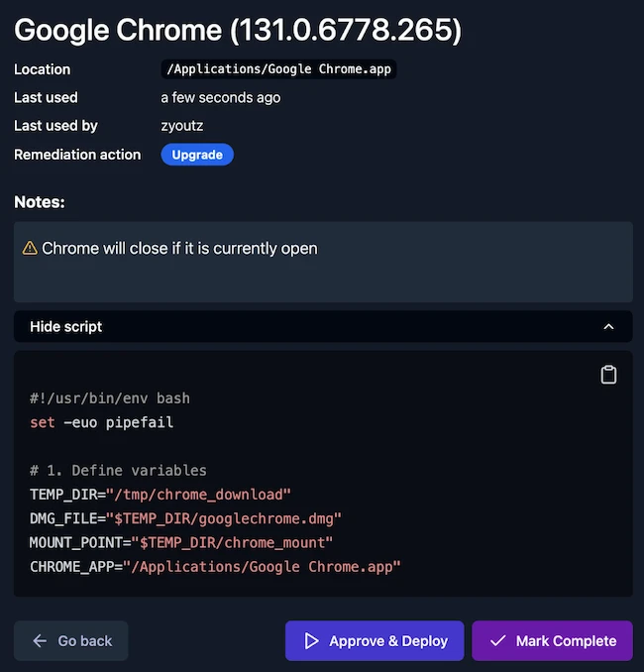The height and width of the screenshot is (672, 644).
Task: Click the #!/usr/bin/env bash shebang line
Action: coord(110,398)
